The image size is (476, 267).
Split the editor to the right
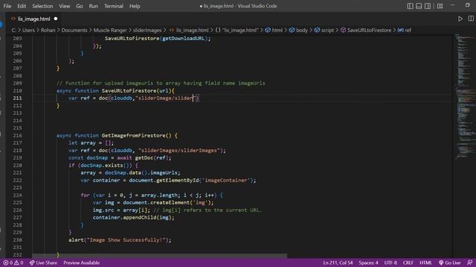[x=471, y=19]
